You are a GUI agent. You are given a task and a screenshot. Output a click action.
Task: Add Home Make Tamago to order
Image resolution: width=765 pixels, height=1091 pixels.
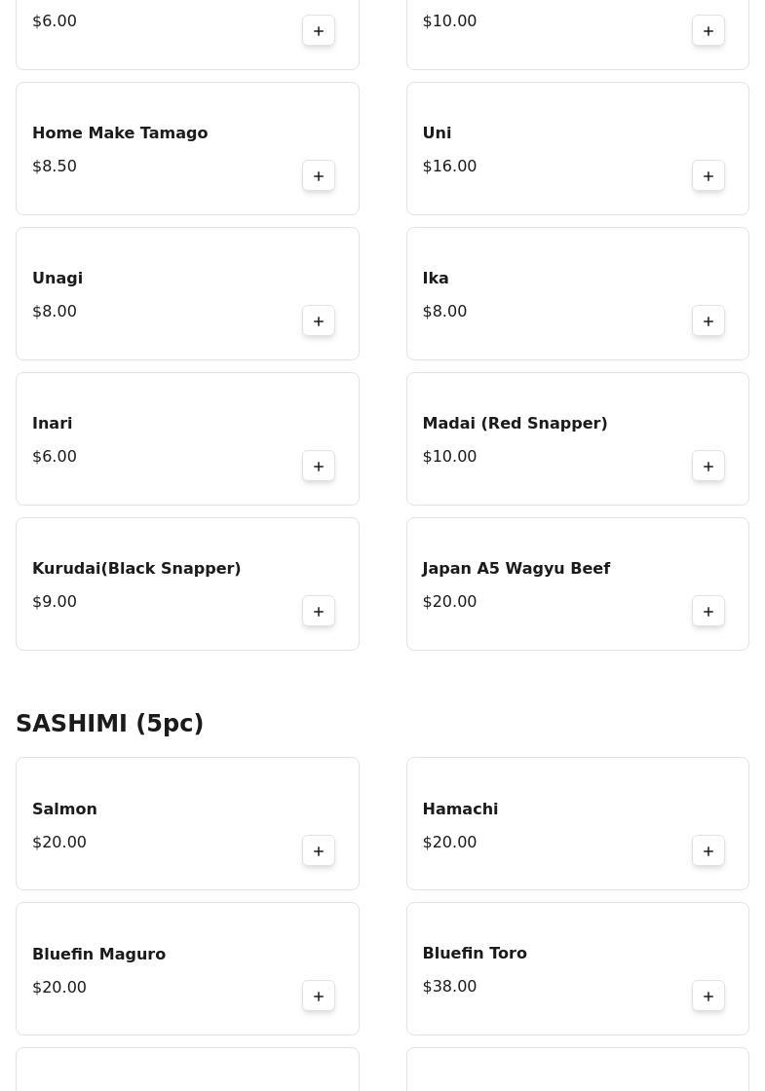point(319,176)
